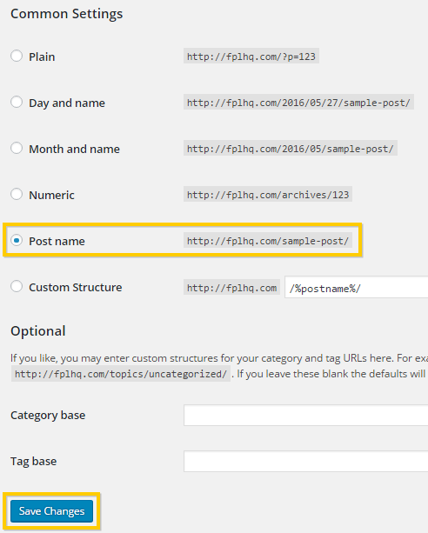This screenshot has height=533, width=428.
Task: Click the 2016/05/sample-post URL example
Action: click(291, 148)
